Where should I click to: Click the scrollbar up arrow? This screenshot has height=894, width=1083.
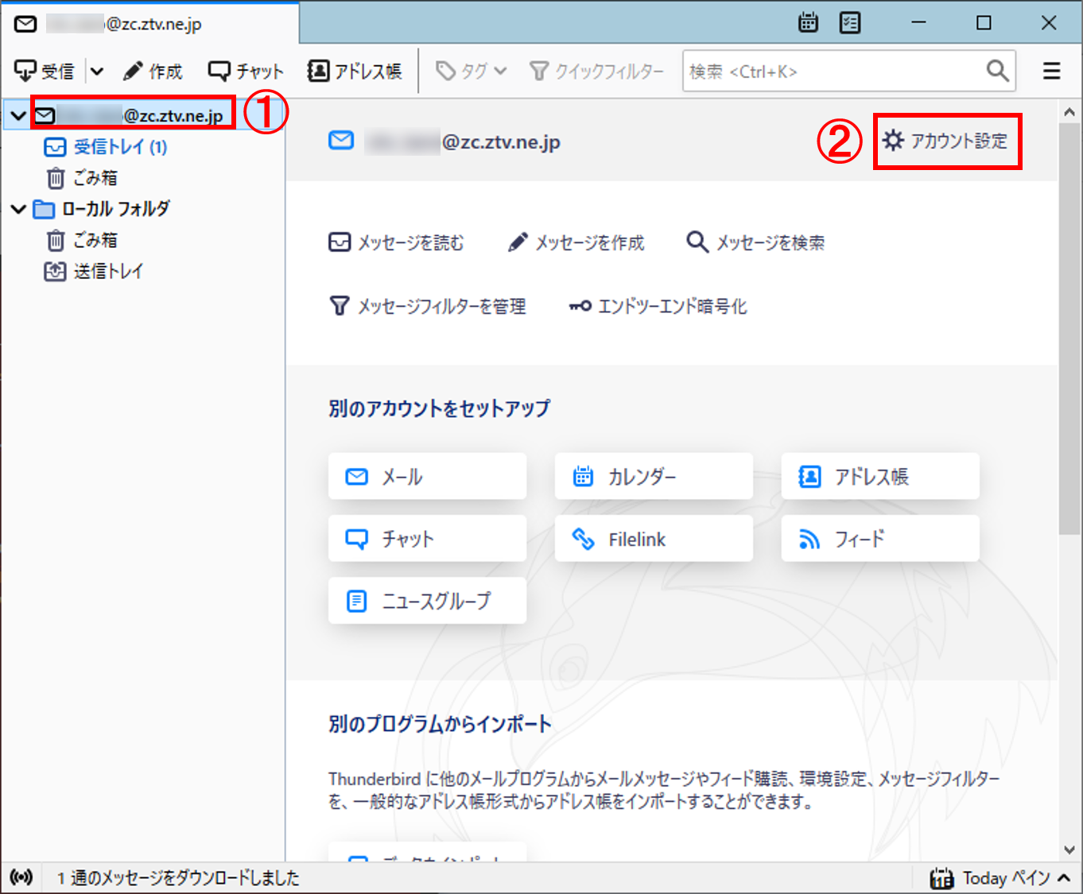tap(1069, 112)
